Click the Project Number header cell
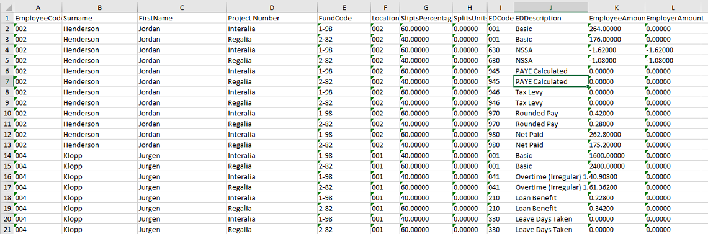Image resolution: width=708 pixels, height=234 pixels. 272,18
